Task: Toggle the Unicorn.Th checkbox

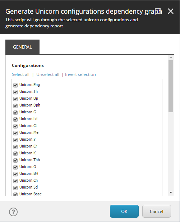Action: 15,92
